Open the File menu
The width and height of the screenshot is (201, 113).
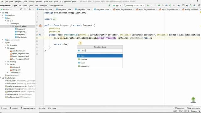[x=2, y=1]
